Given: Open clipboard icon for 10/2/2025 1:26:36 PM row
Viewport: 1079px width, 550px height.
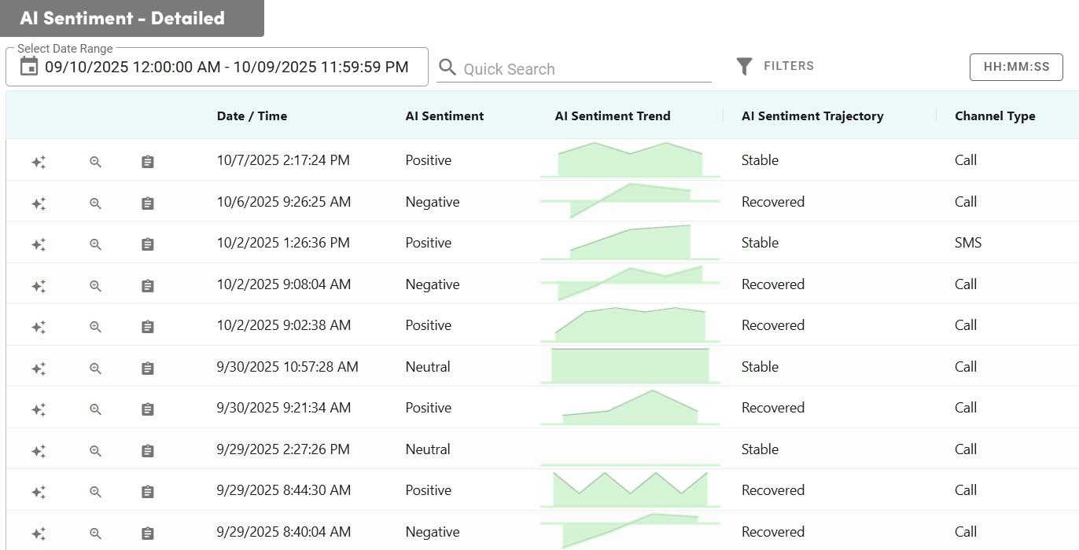Looking at the screenshot, I should coord(147,244).
